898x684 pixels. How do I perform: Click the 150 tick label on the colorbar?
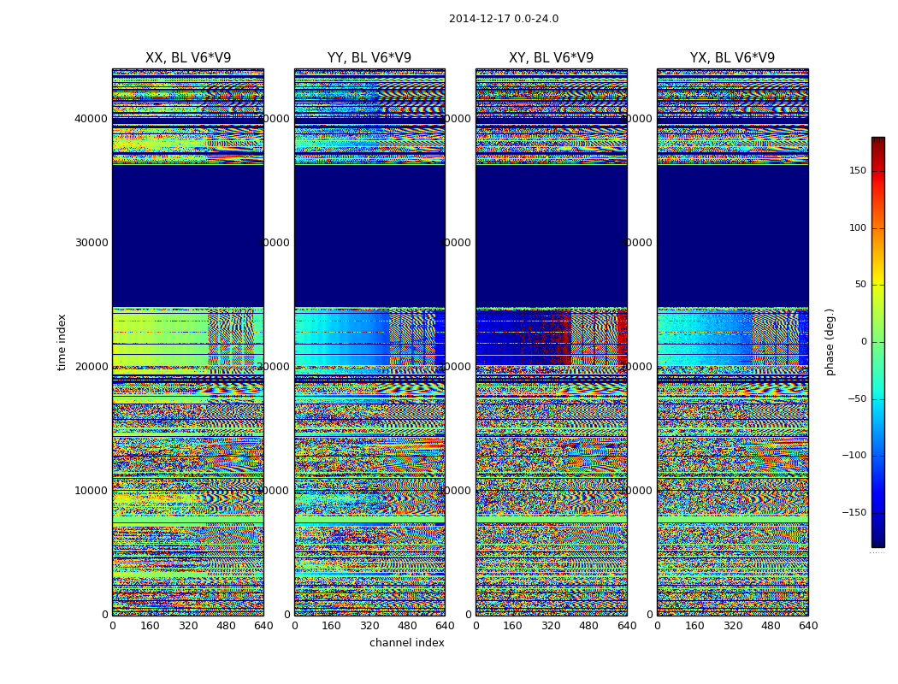click(x=857, y=171)
